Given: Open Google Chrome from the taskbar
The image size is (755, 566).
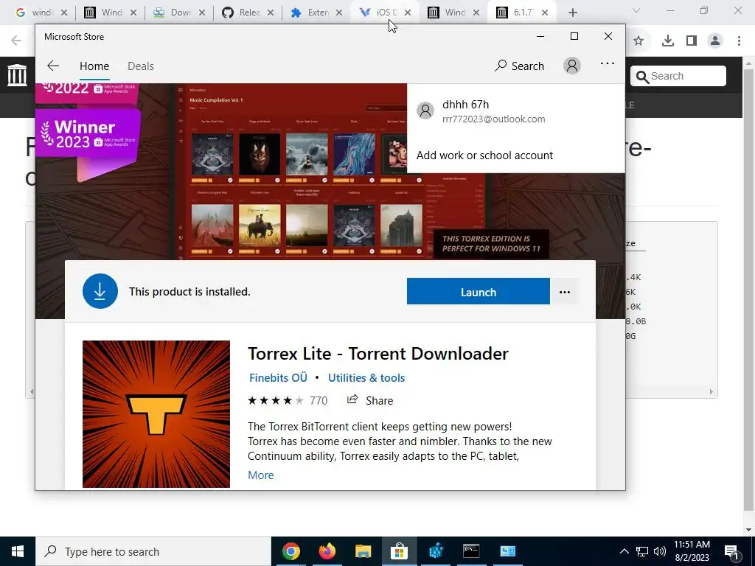Looking at the screenshot, I should [x=290, y=551].
